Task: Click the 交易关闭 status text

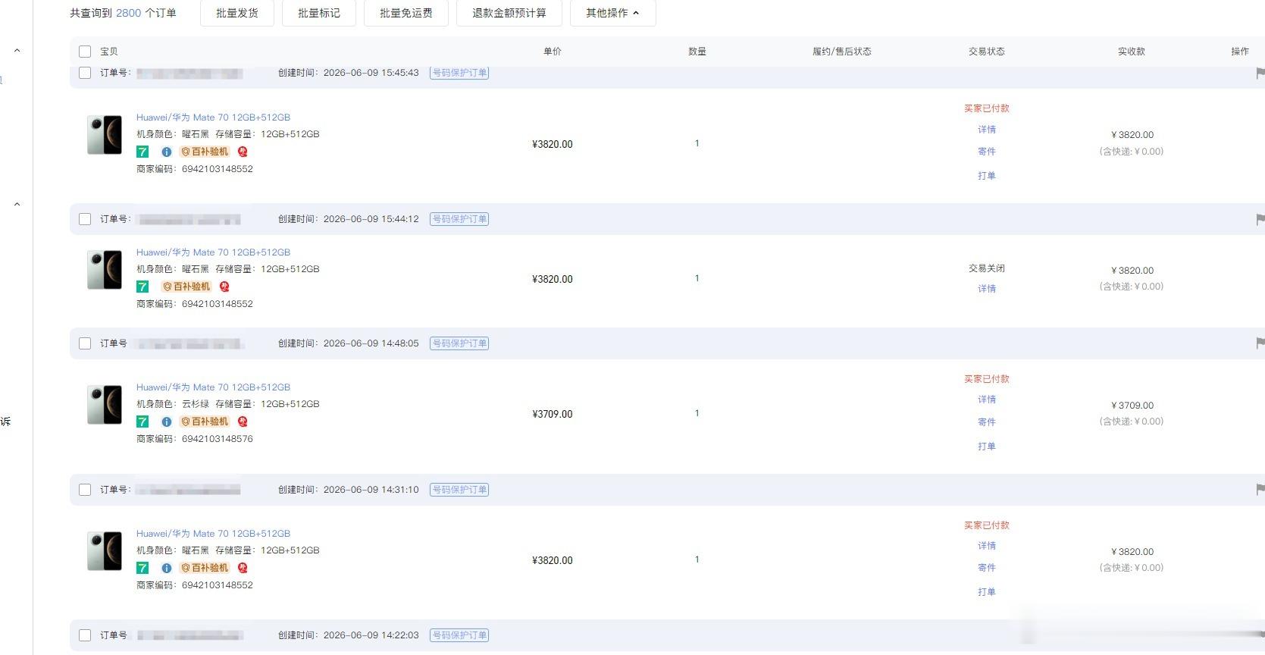Action: click(x=987, y=268)
